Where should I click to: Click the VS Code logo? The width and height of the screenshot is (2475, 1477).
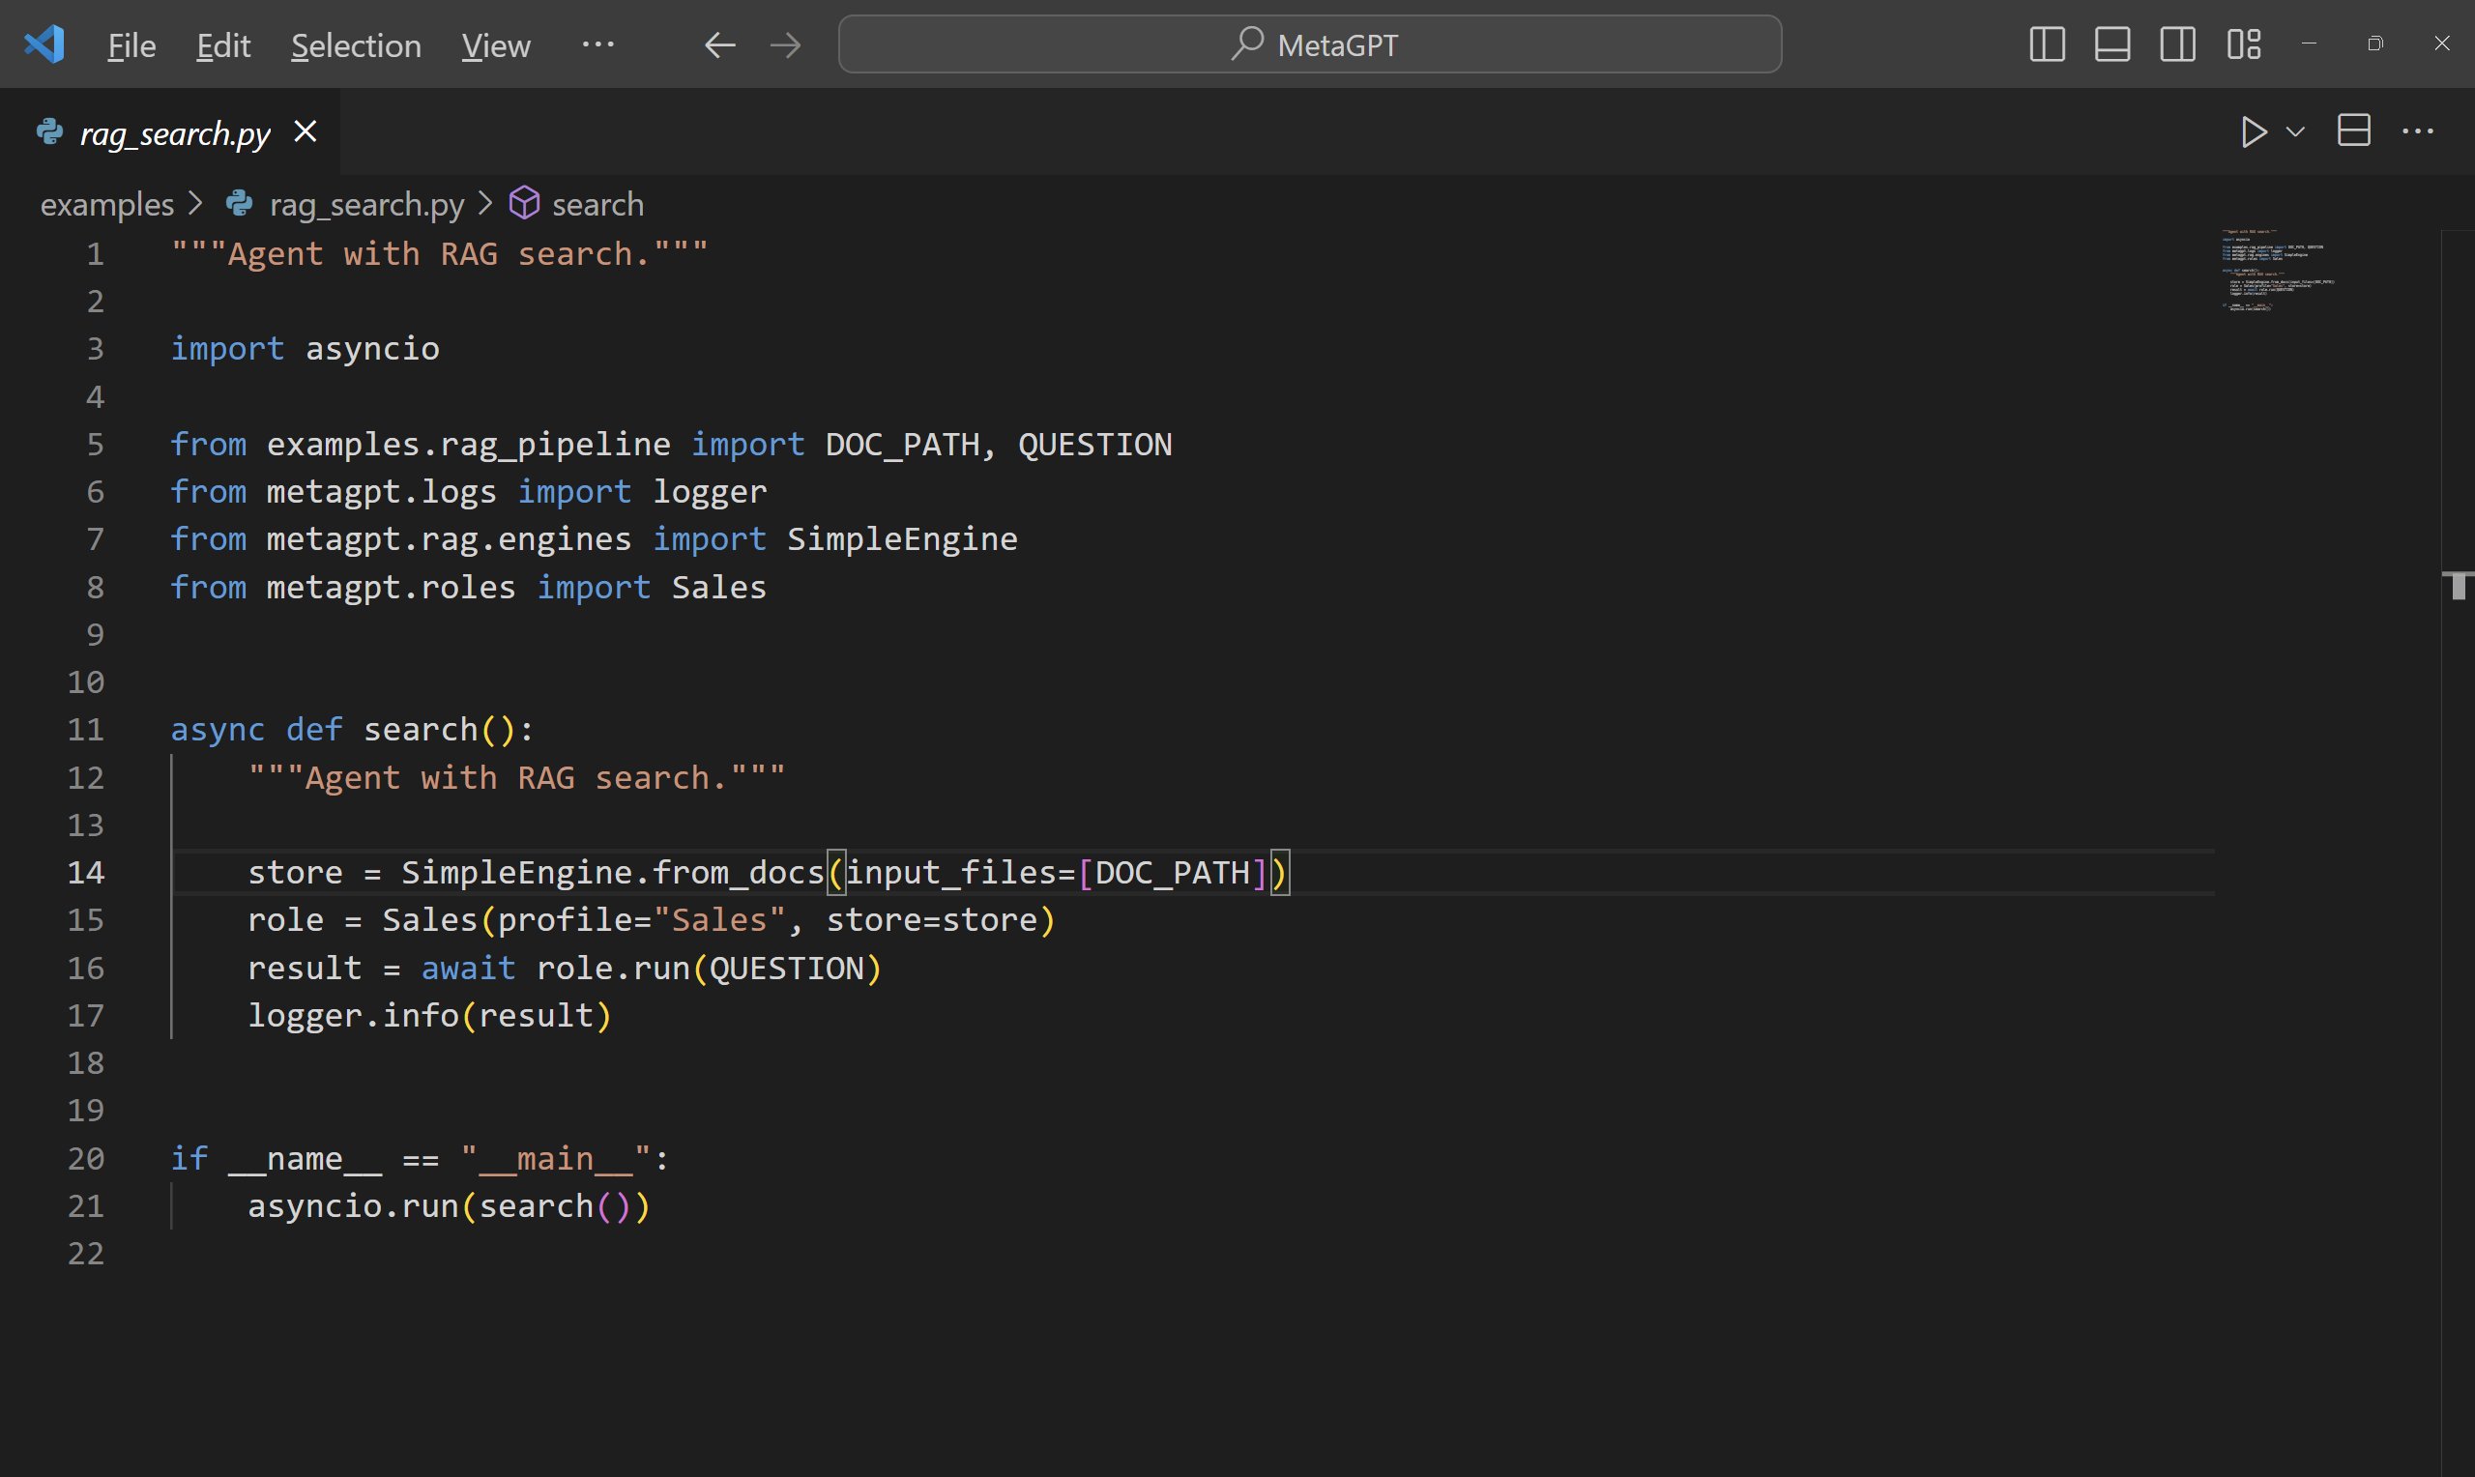tap(44, 43)
